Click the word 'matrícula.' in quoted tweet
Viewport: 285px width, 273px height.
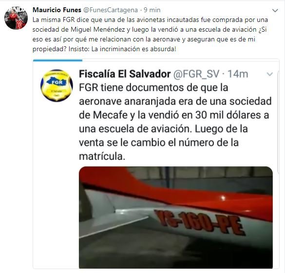coord(102,156)
